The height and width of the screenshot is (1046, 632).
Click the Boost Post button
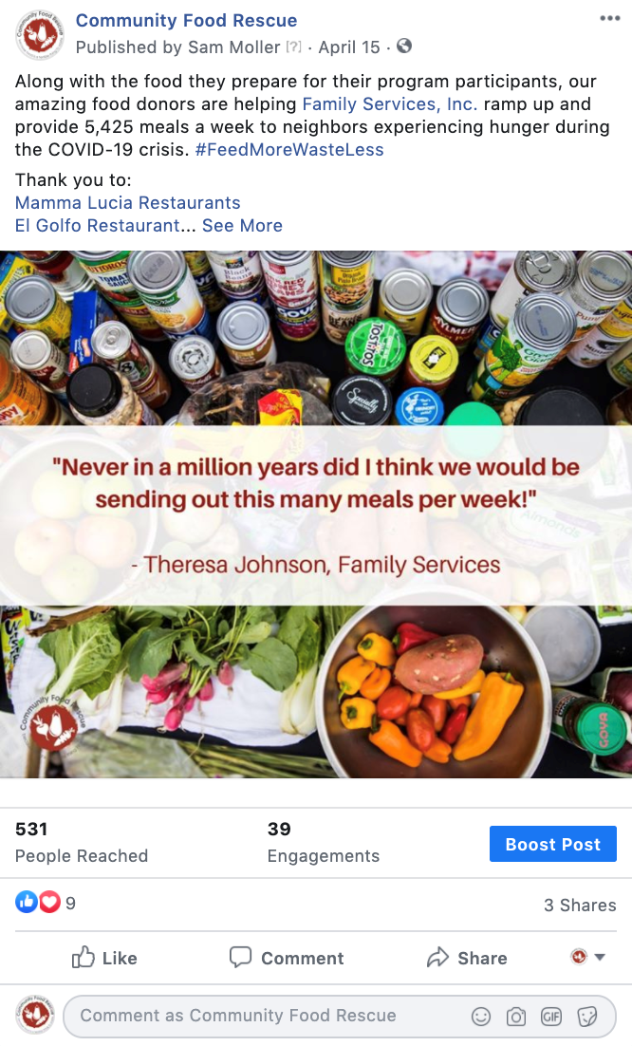(x=552, y=844)
